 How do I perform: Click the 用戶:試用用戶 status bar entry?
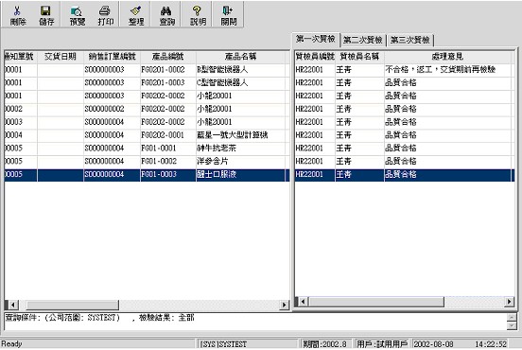coord(382,344)
